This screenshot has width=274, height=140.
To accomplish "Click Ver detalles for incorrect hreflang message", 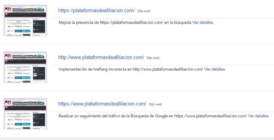I will point(214,69).
